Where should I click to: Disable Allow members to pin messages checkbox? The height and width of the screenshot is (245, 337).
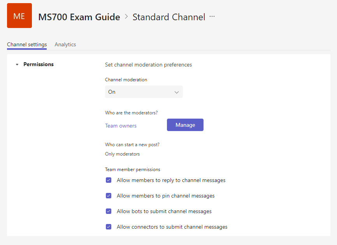coord(109,196)
